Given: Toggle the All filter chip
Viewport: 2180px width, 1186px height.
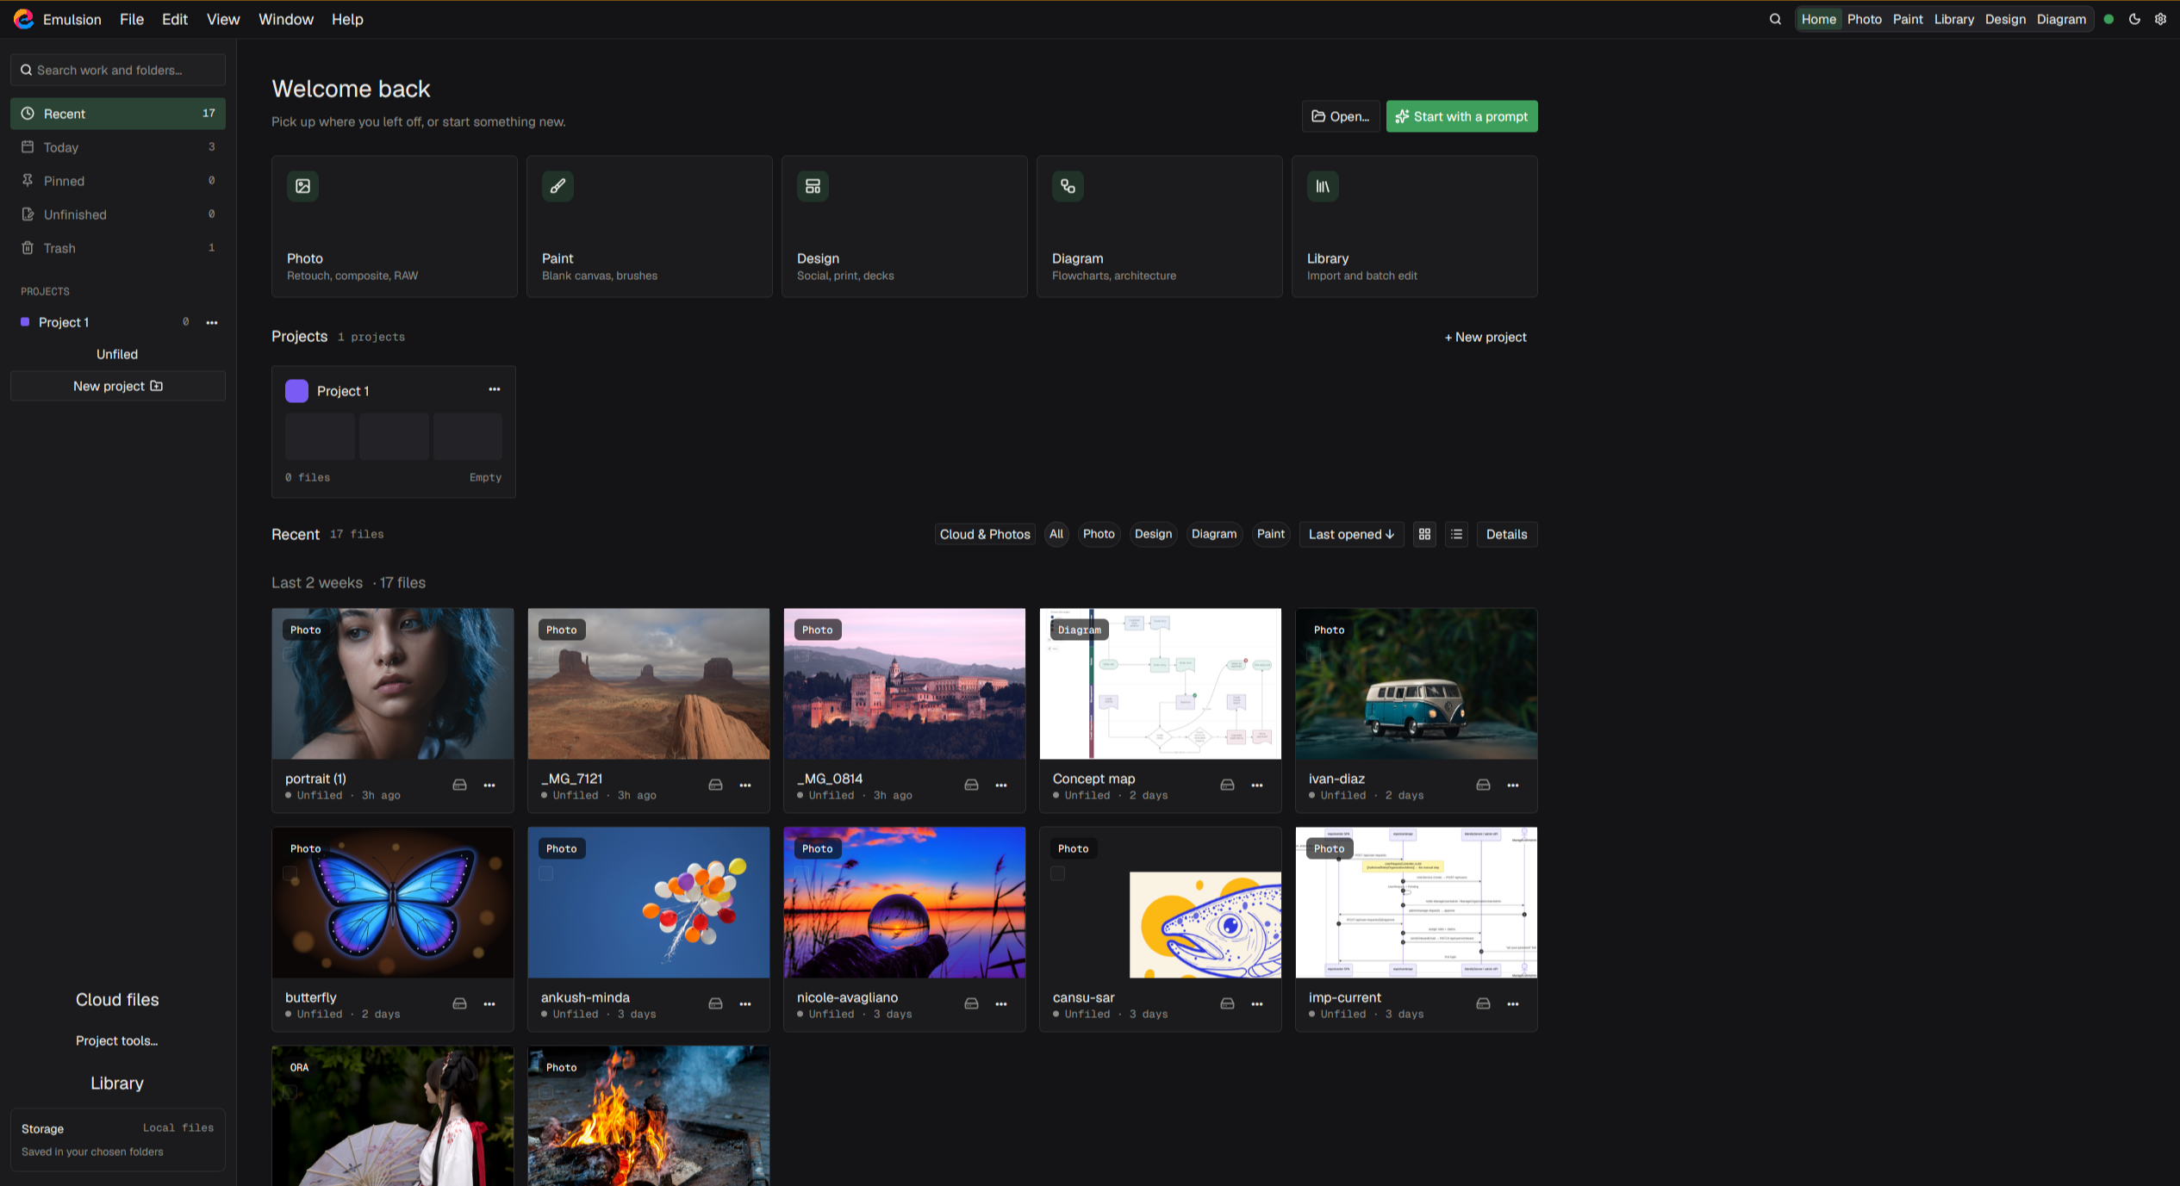Looking at the screenshot, I should pos(1056,534).
